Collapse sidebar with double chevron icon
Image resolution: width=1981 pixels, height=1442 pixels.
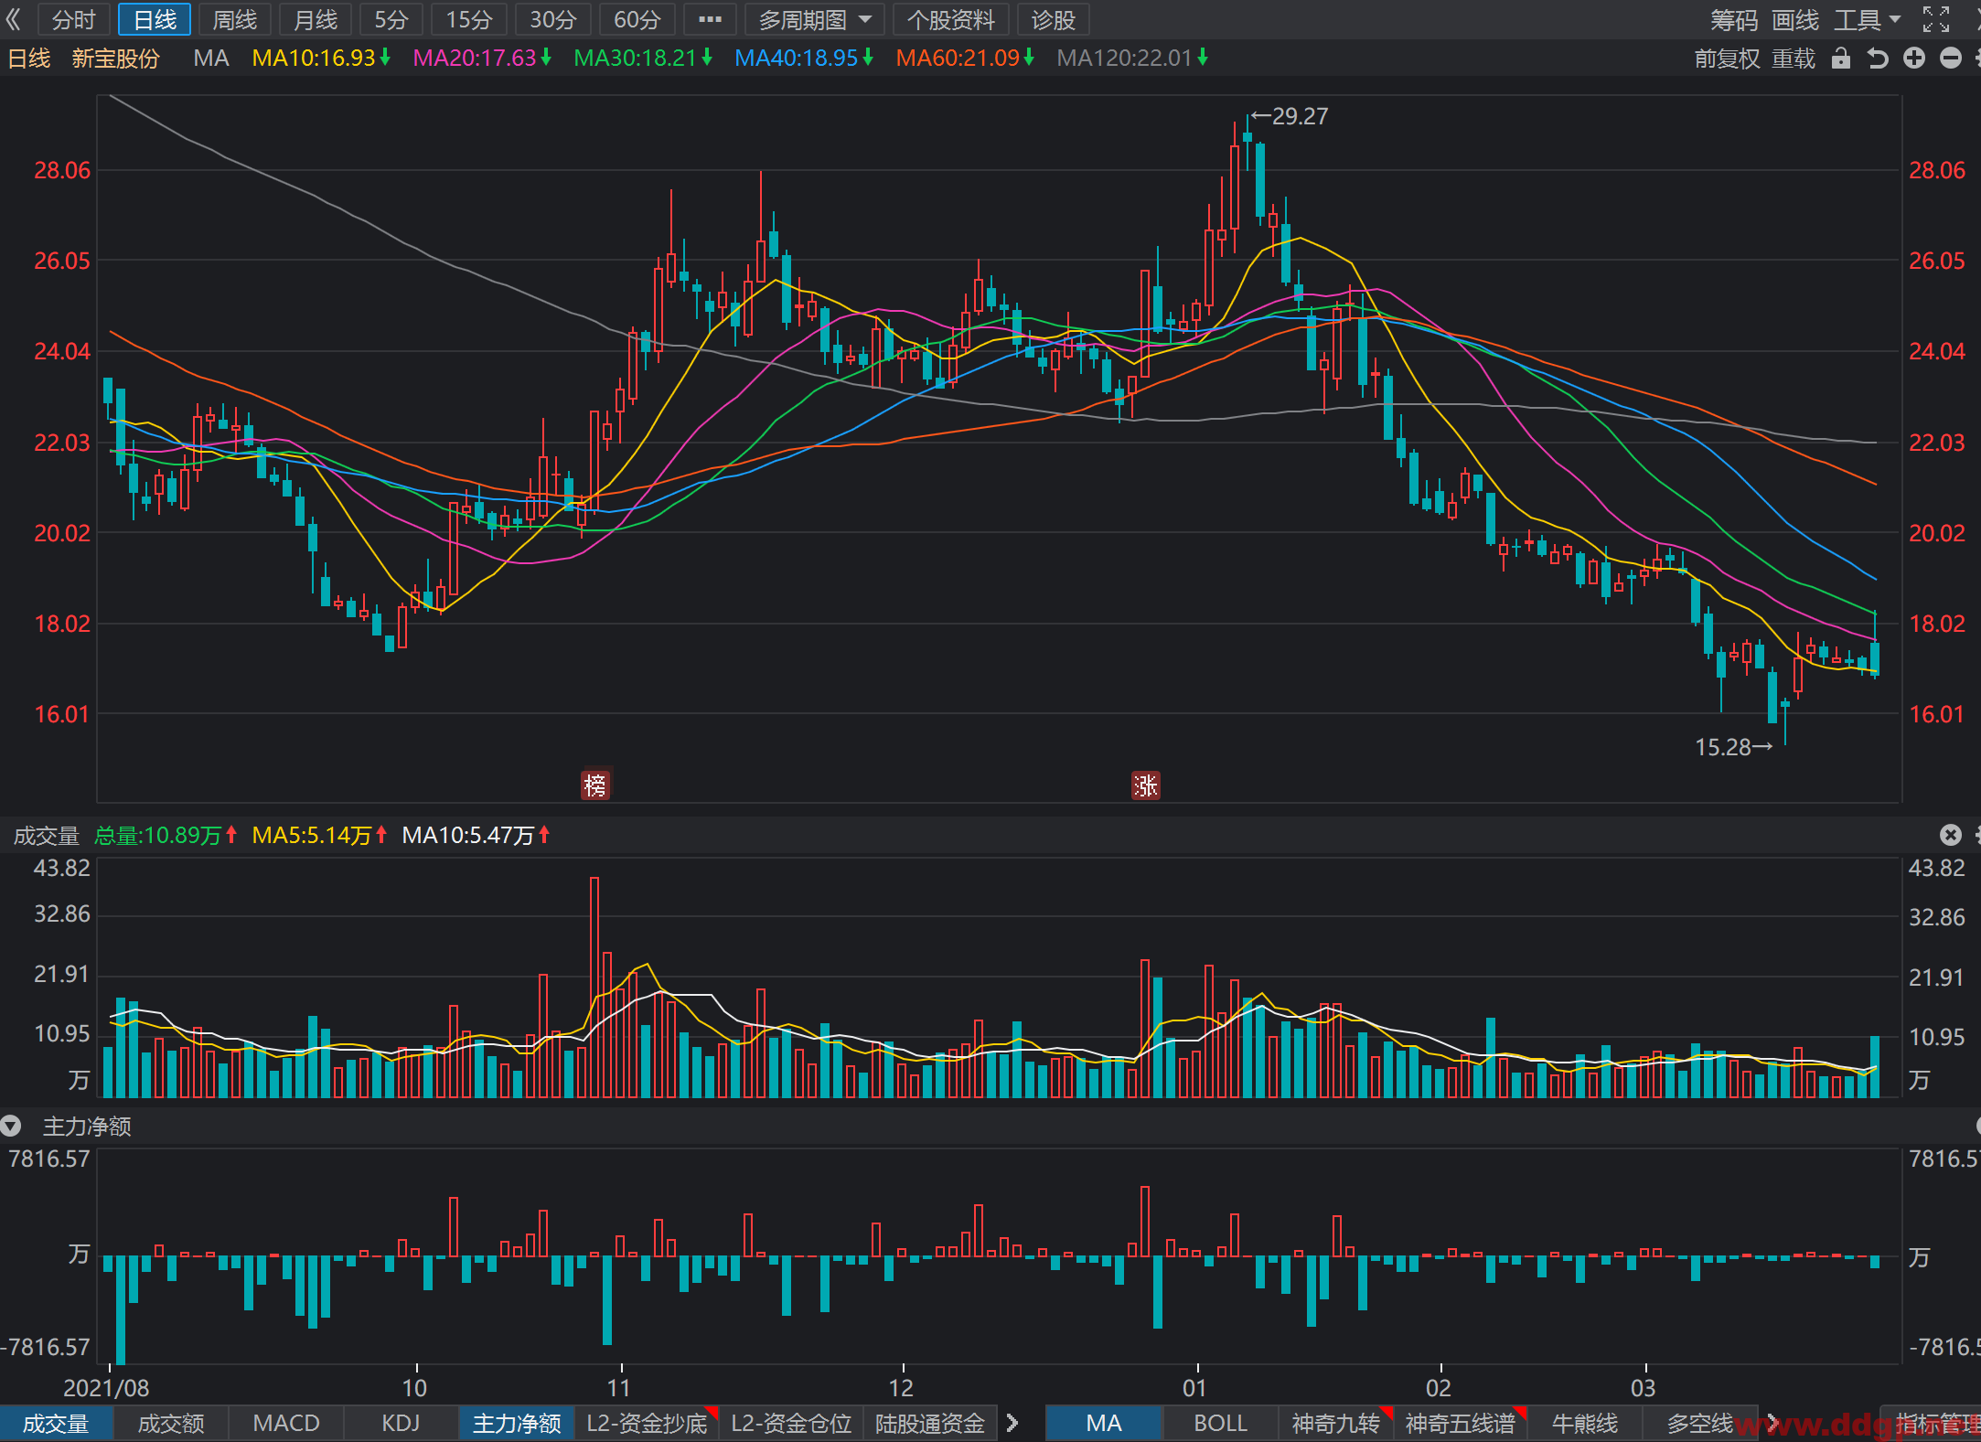coord(13,19)
